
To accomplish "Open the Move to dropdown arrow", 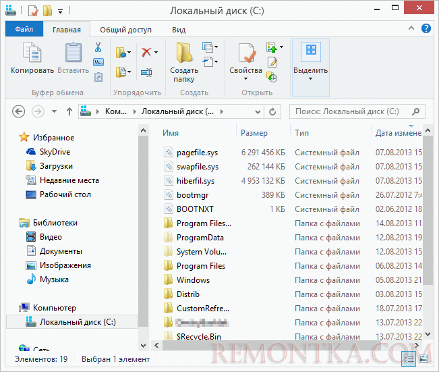I will click(129, 53).
